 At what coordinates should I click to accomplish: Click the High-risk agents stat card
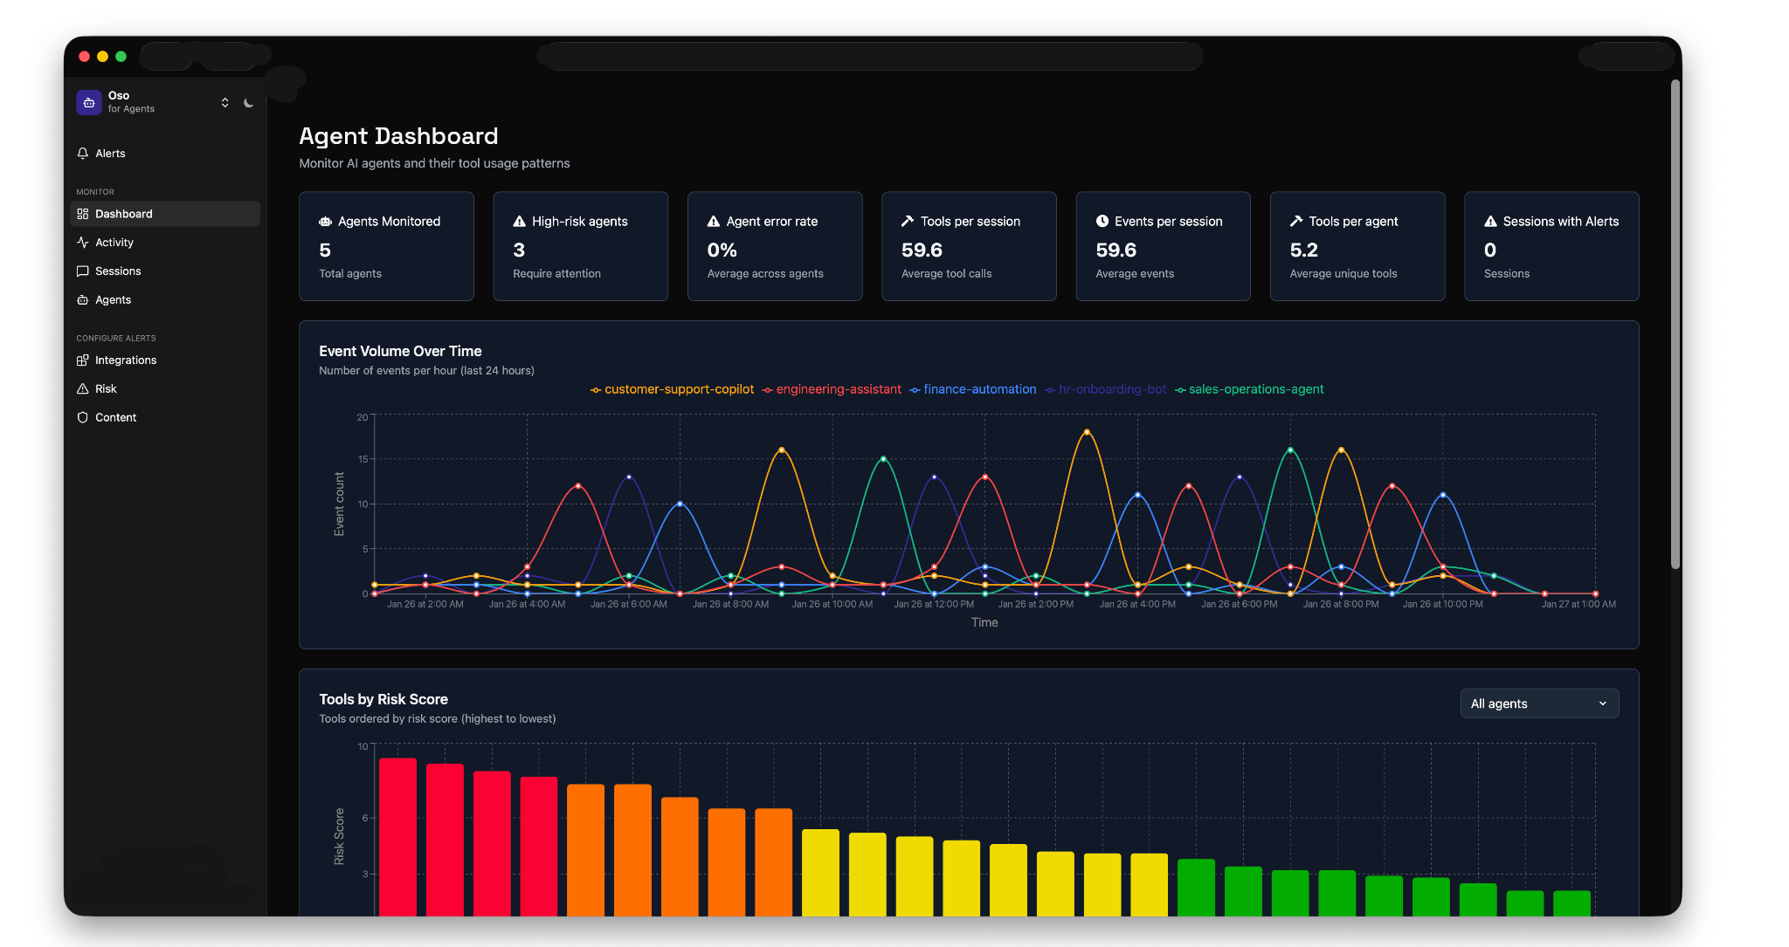coord(580,246)
